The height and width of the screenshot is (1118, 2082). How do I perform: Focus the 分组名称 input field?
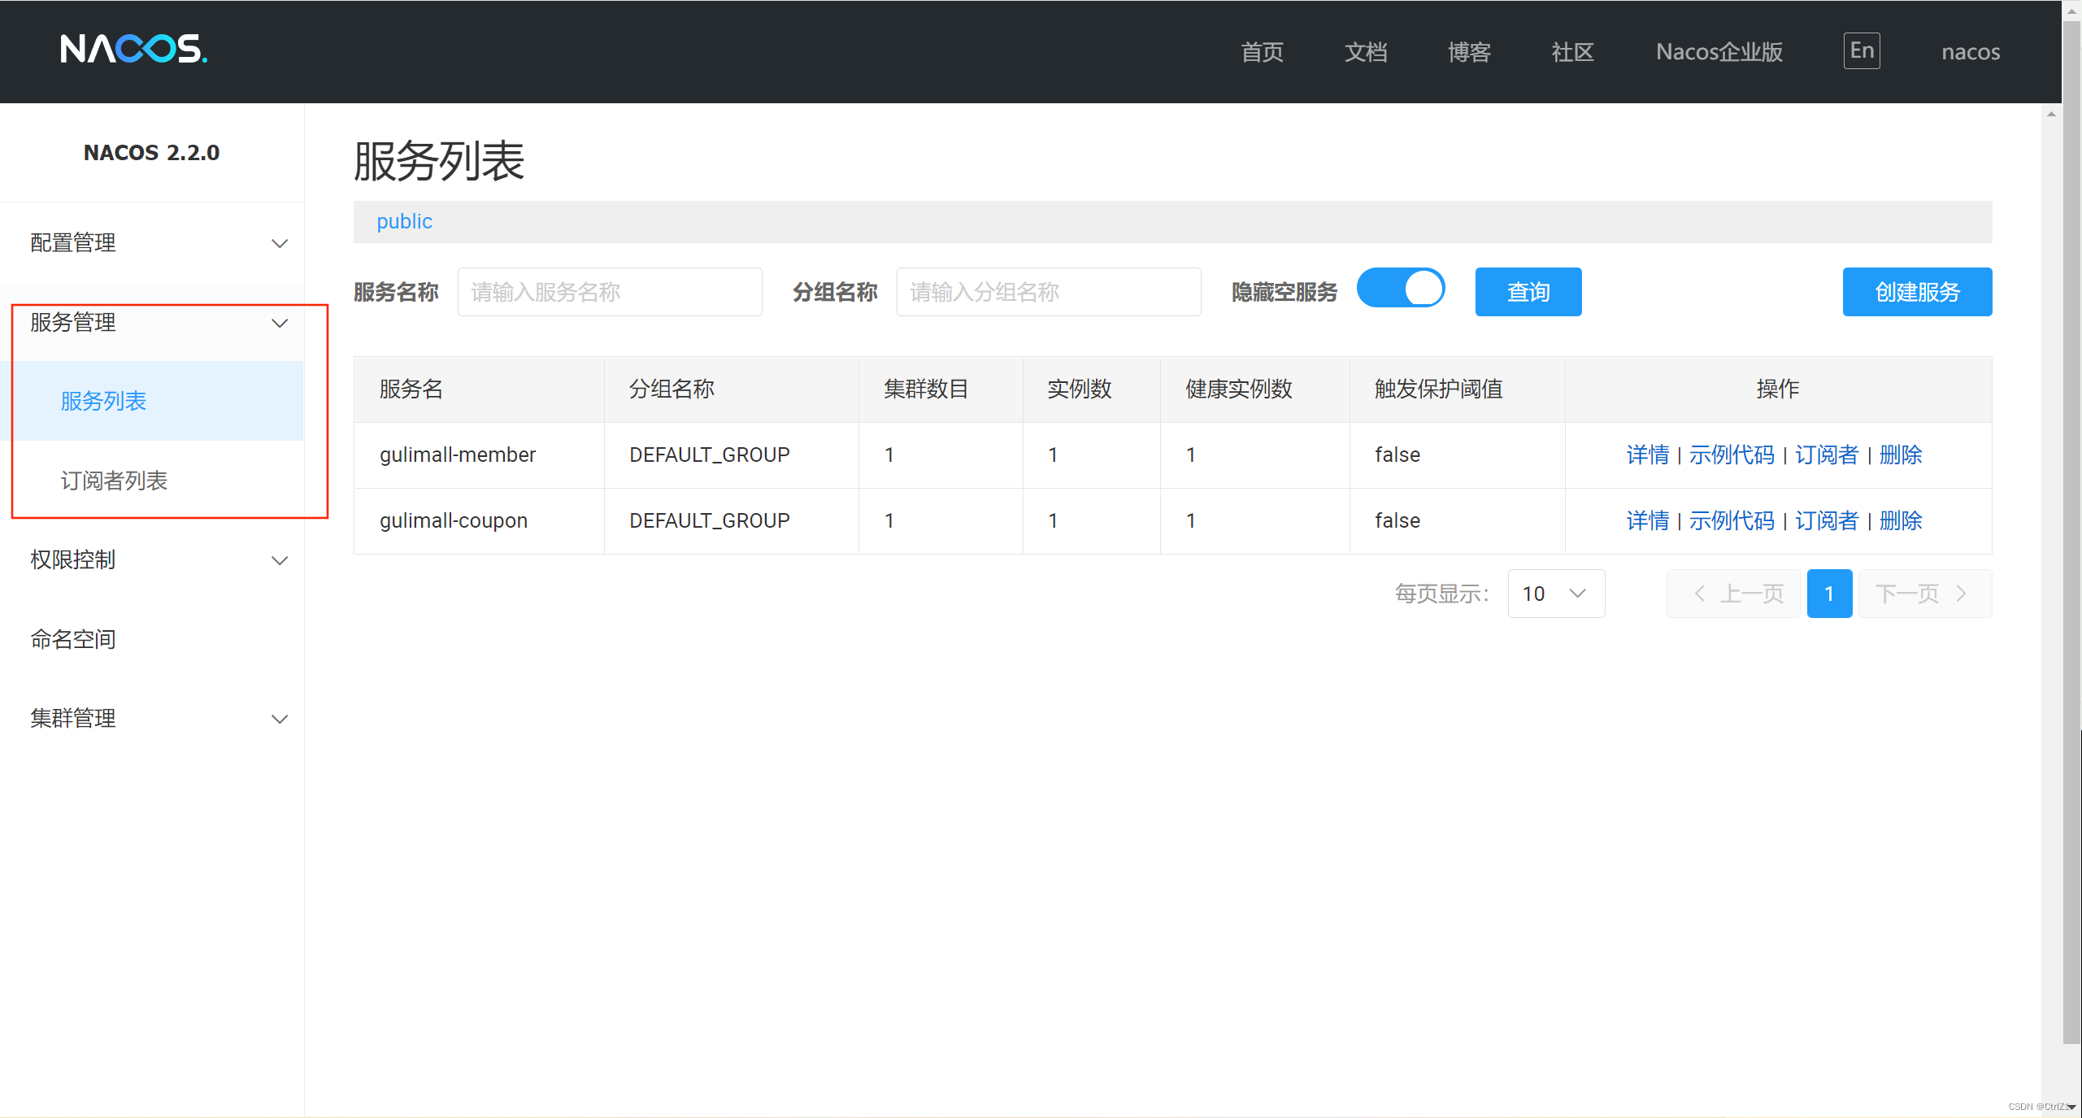click(1049, 292)
